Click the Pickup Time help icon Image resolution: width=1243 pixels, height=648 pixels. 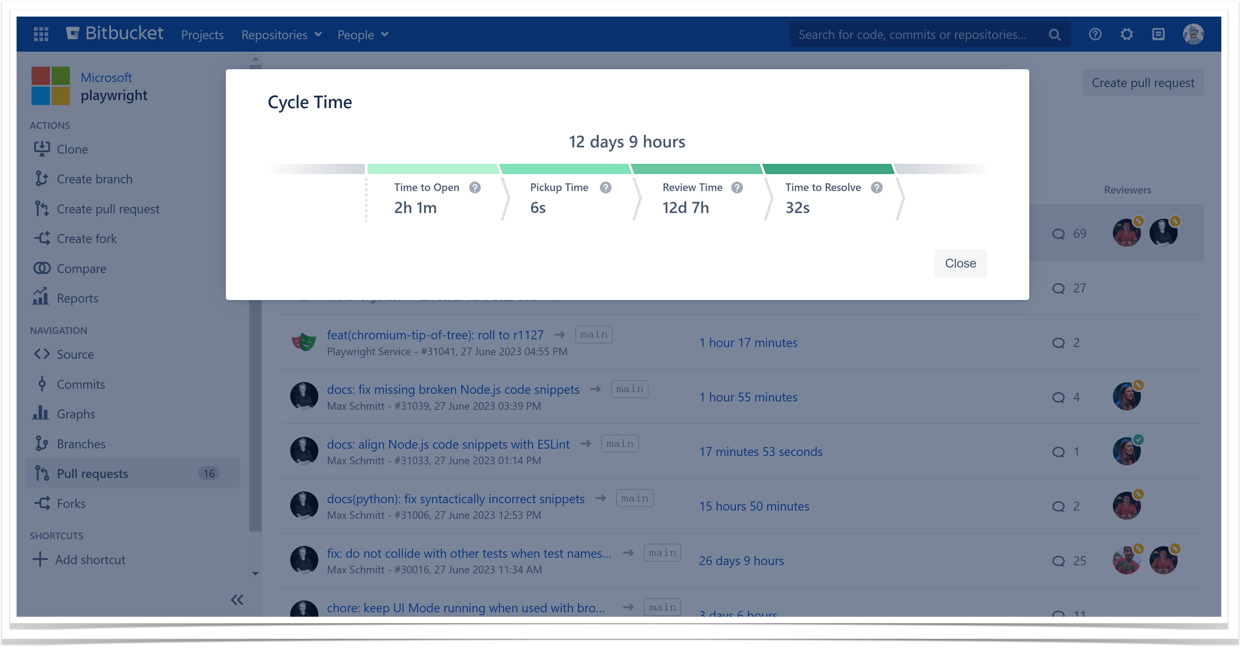point(606,187)
